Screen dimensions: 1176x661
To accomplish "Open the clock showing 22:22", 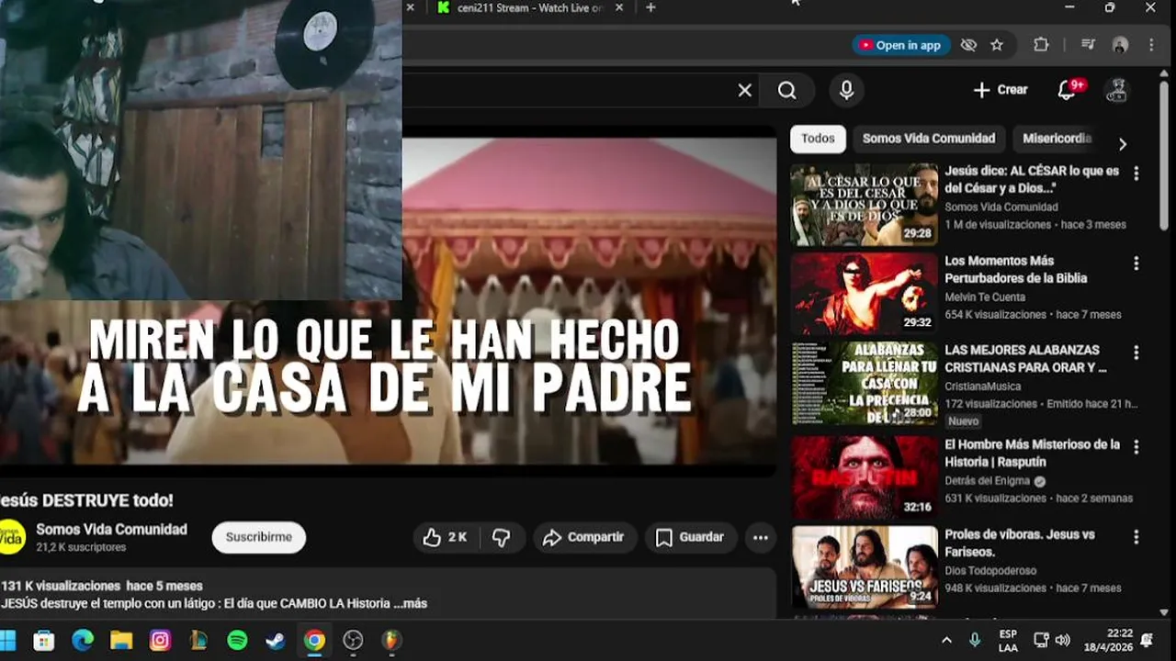I will [x=1107, y=640].
